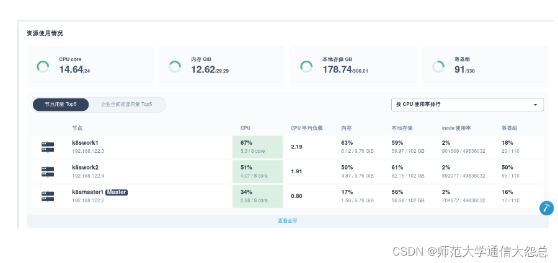Click the 704672 / 49836032 inode value
Viewport: 558px width, 263px height.
point(463,200)
